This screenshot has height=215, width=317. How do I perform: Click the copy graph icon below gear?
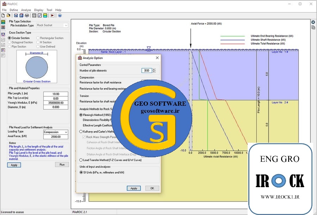coord(313,27)
